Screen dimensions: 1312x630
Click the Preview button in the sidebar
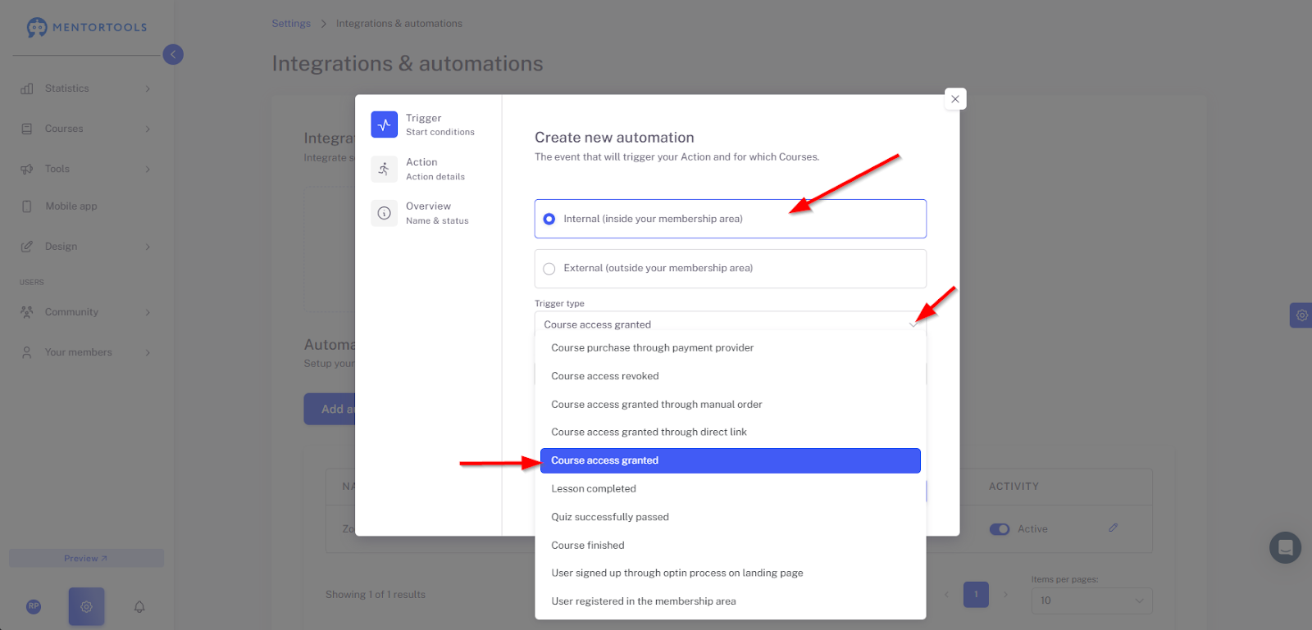pyautogui.click(x=86, y=558)
